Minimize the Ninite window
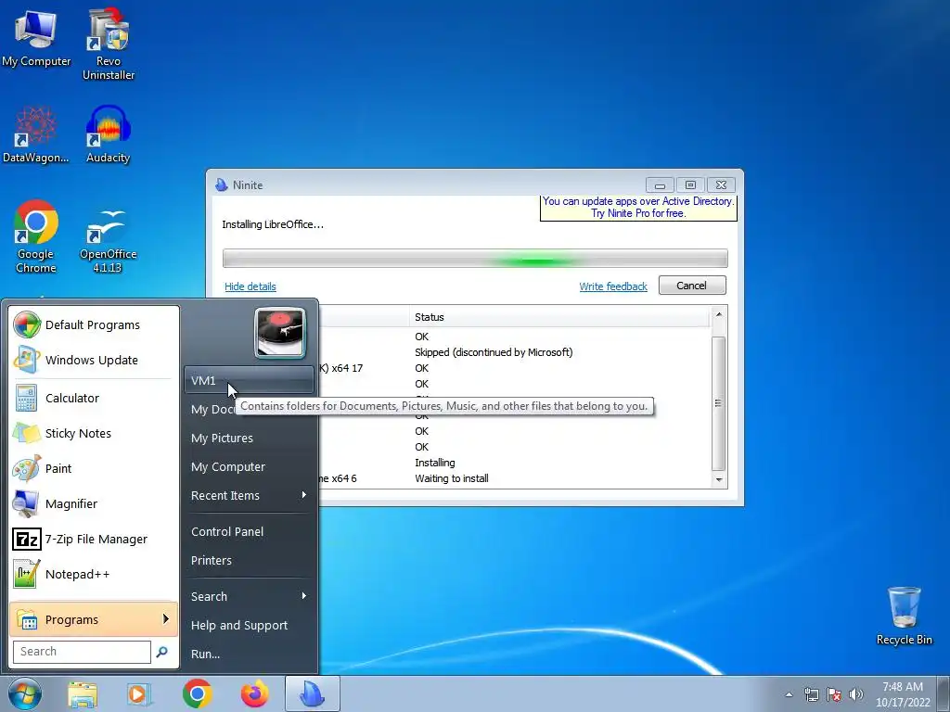This screenshot has width=950, height=712. (660, 184)
